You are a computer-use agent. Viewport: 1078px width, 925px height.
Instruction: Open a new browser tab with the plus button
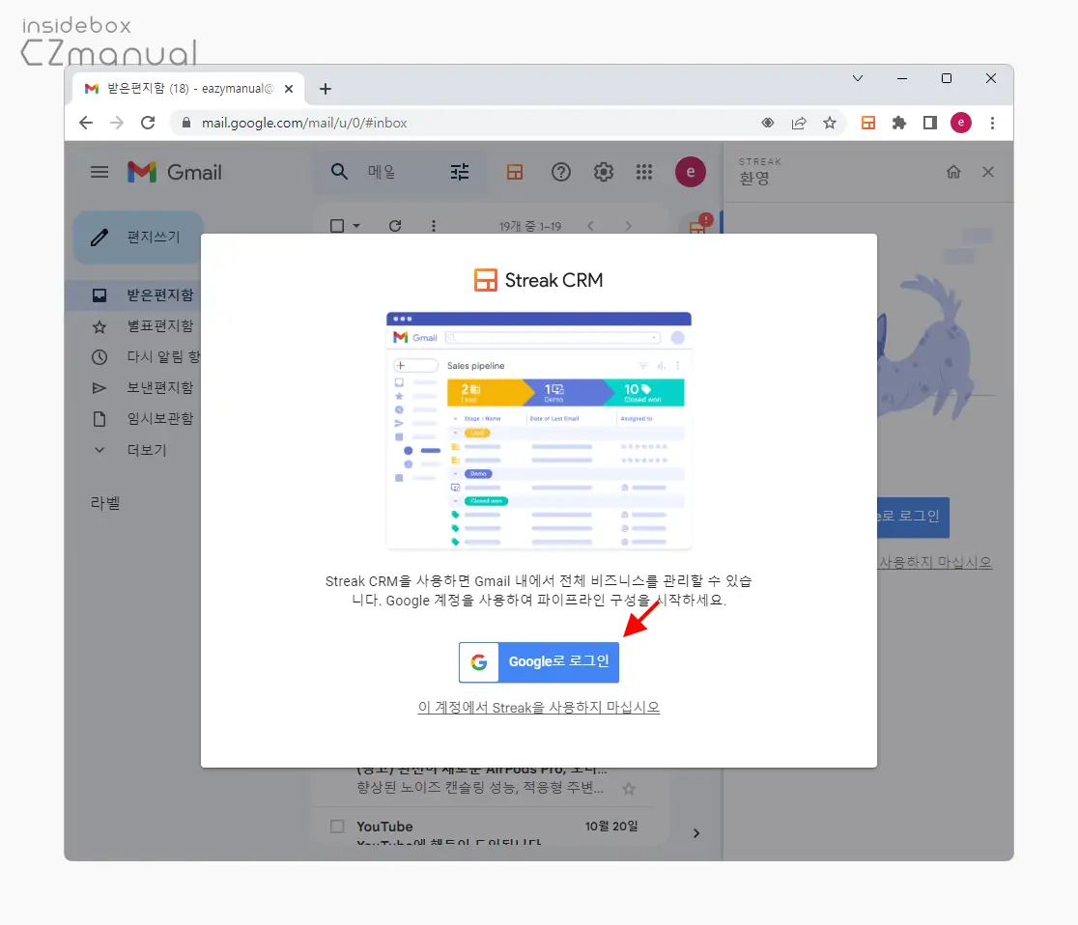tap(326, 89)
